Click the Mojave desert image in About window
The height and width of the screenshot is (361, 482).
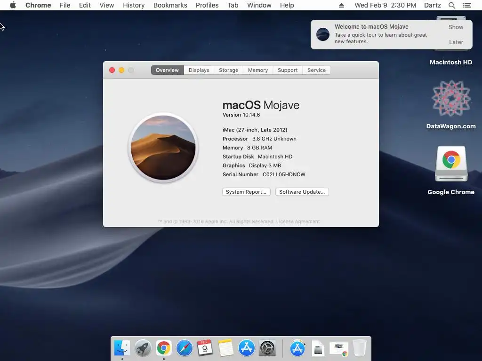163,147
